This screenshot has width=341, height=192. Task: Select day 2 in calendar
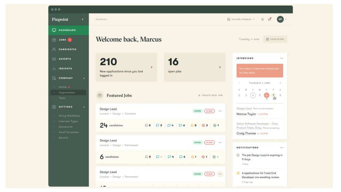(239, 95)
